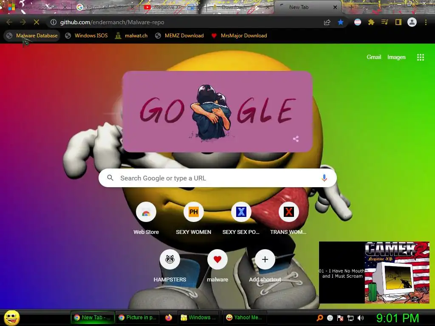Open the Chrome profile avatar
This screenshot has width=435, height=326.
tap(412, 22)
